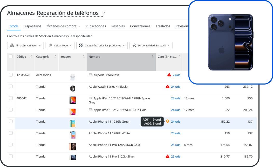This screenshot has width=273, height=167.
Task: Click the checkmark icon in Disponibilidad filter
Action: [x=134, y=45]
